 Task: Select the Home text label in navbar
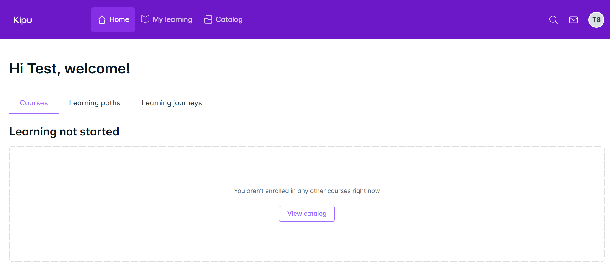(119, 19)
